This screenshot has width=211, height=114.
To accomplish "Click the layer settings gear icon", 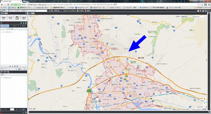I will click(2, 23).
